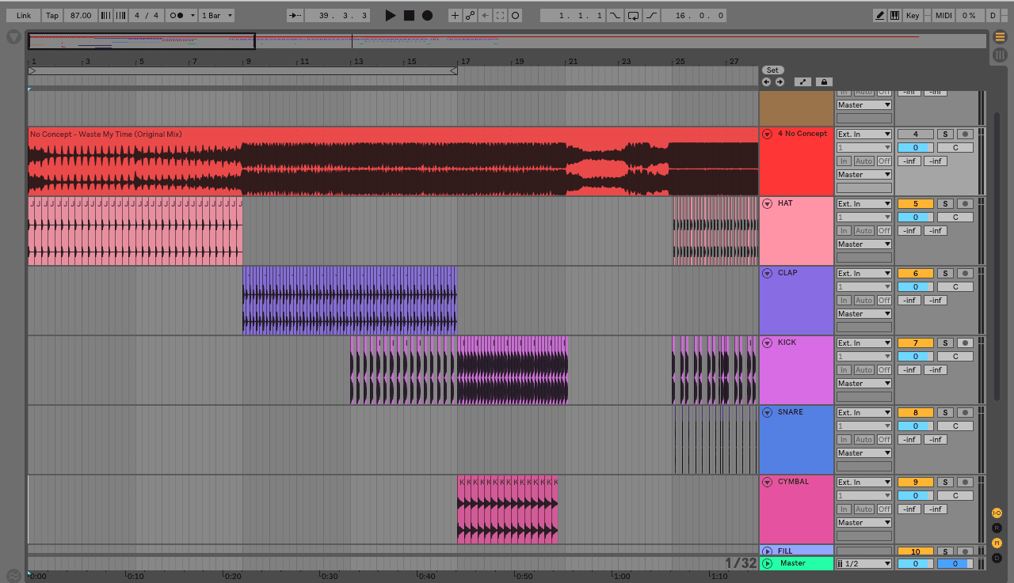Toggle the Follow playback arrow icon
The width and height of the screenshot is (1014, 583).
pos(295,15)
